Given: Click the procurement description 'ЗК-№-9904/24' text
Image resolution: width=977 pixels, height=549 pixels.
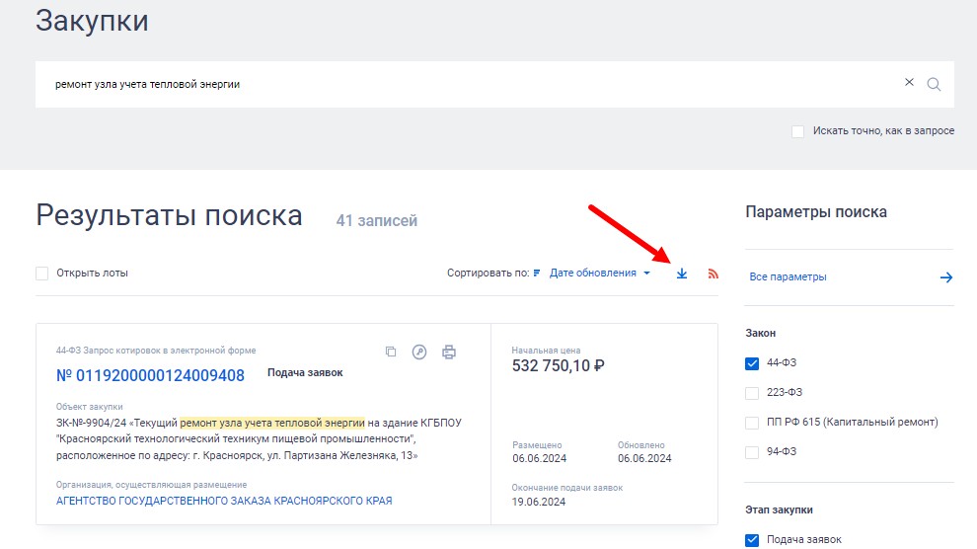Looking at the screenshot, I should [x=259, y=438].
